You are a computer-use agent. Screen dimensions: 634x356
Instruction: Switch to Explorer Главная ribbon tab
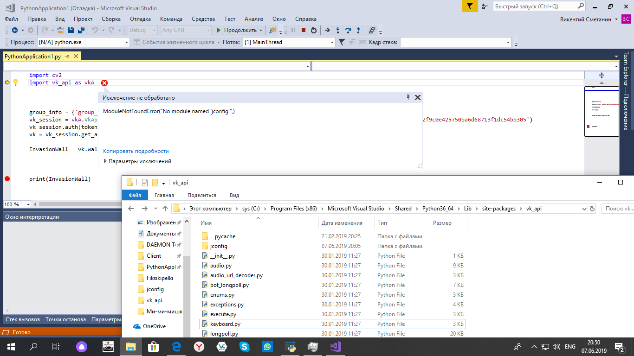(x=164, y=195)
